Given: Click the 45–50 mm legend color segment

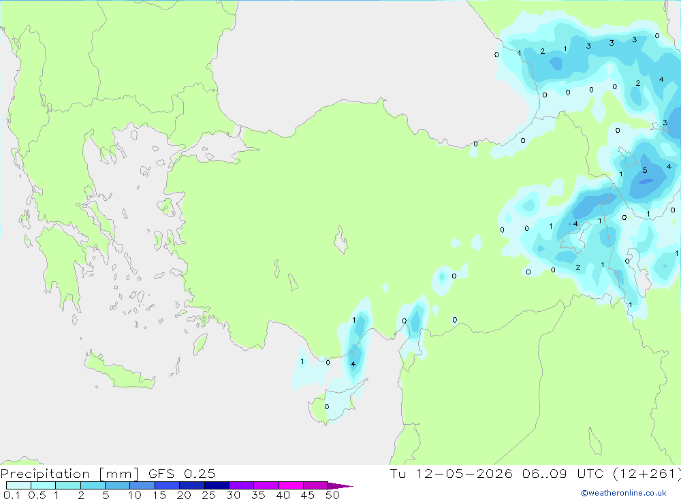Looking at the screenshot, I should point(316,485).
